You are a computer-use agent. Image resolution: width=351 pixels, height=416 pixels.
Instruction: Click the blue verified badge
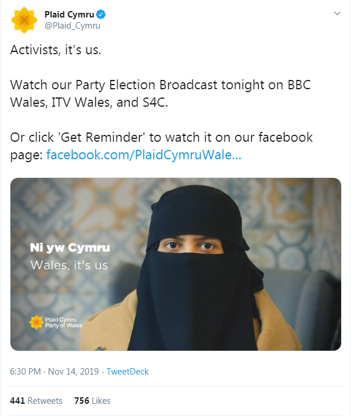click(101, 15)
